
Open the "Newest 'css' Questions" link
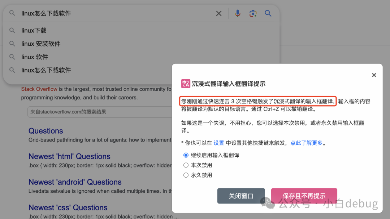68,207
